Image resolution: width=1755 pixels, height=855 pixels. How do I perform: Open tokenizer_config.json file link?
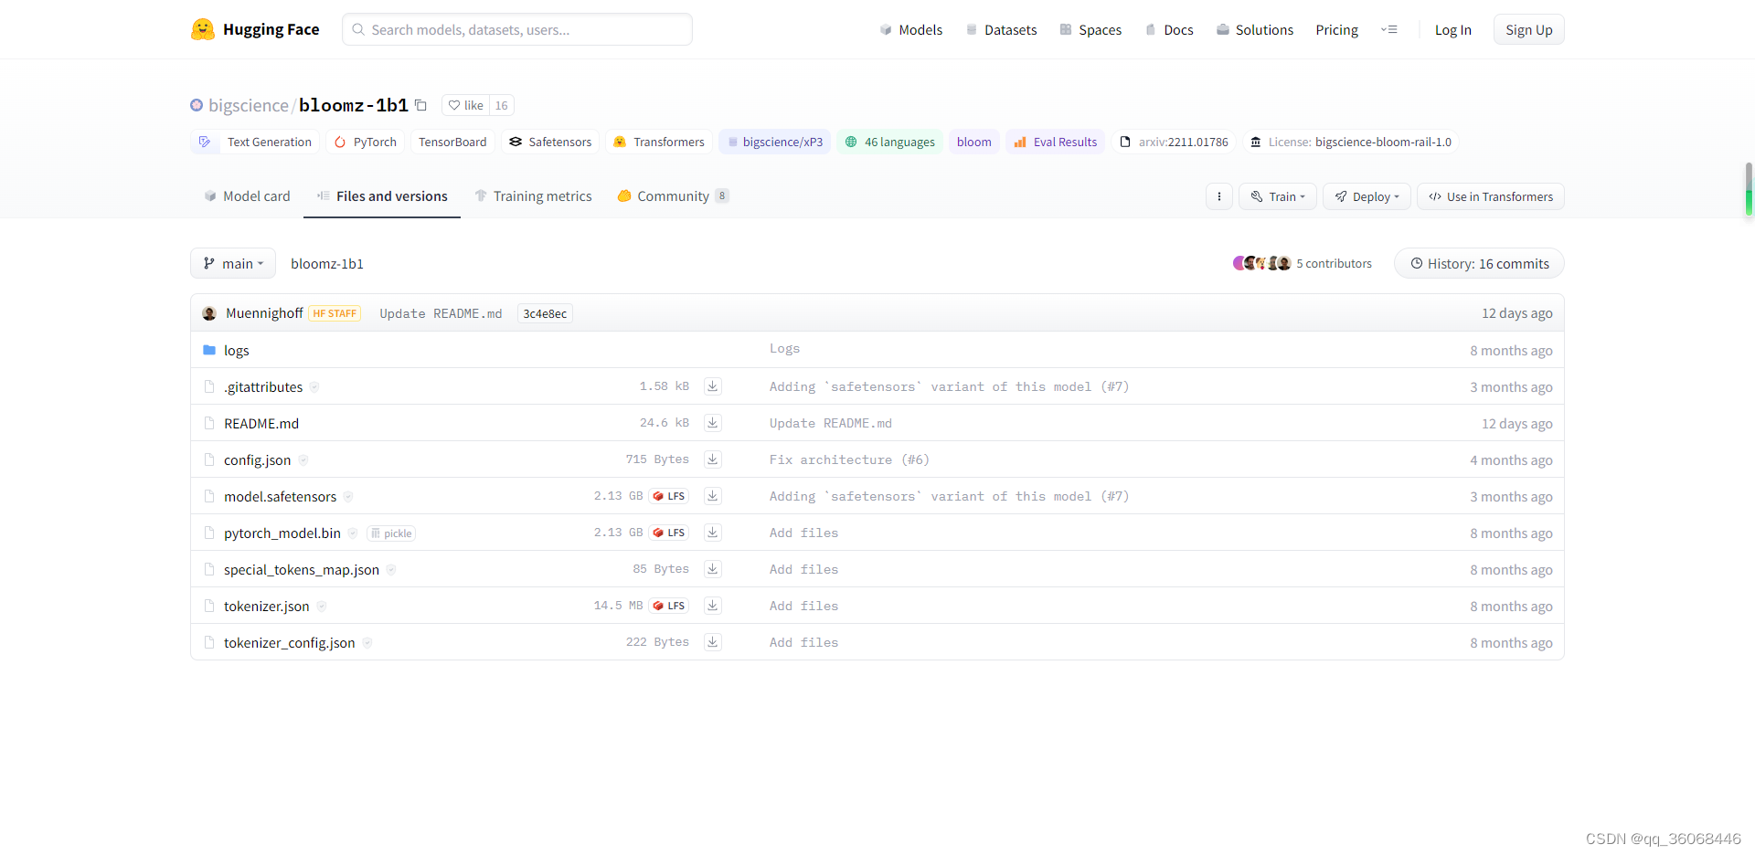(x=290, y=643)
